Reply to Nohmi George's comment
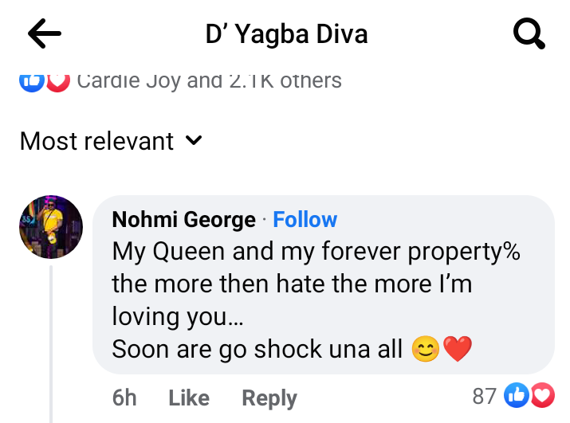The width and height of the screenshot is (570, 423). (x=269, y=398)
